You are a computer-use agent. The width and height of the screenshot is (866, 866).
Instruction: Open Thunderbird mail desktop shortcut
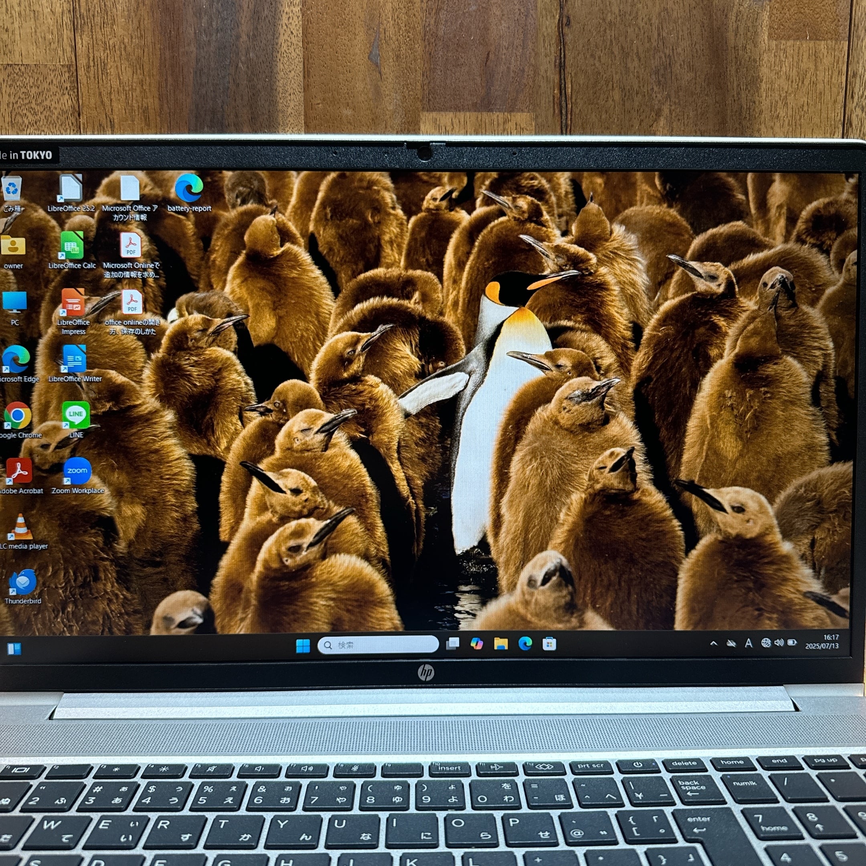tap(22, 582)
